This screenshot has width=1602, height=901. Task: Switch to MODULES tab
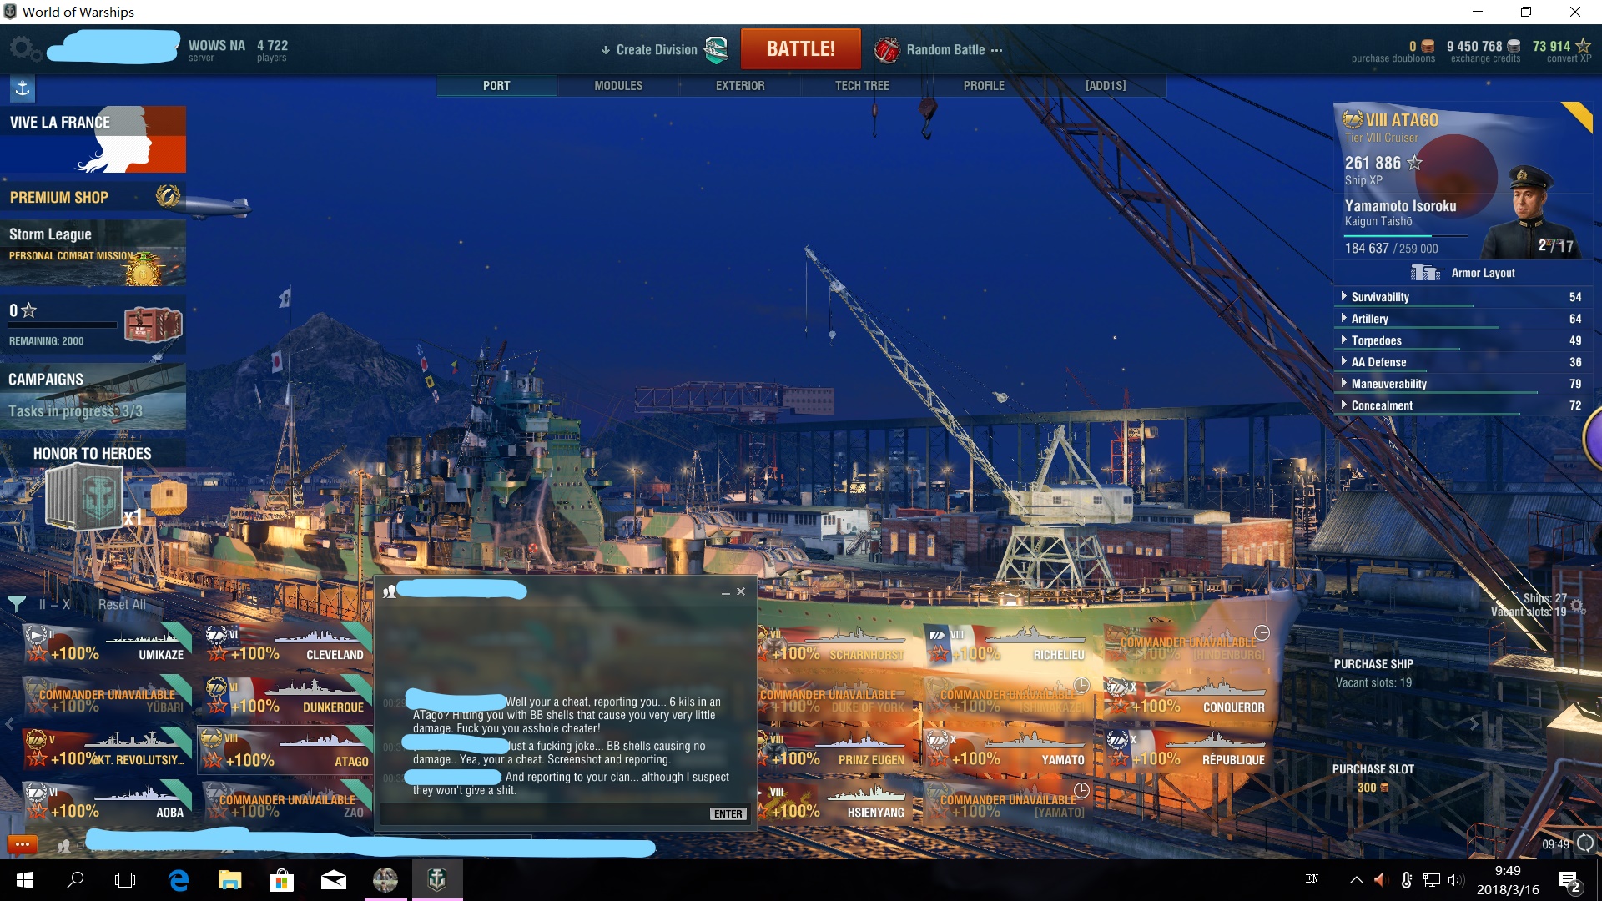click(x=618, y=86)
